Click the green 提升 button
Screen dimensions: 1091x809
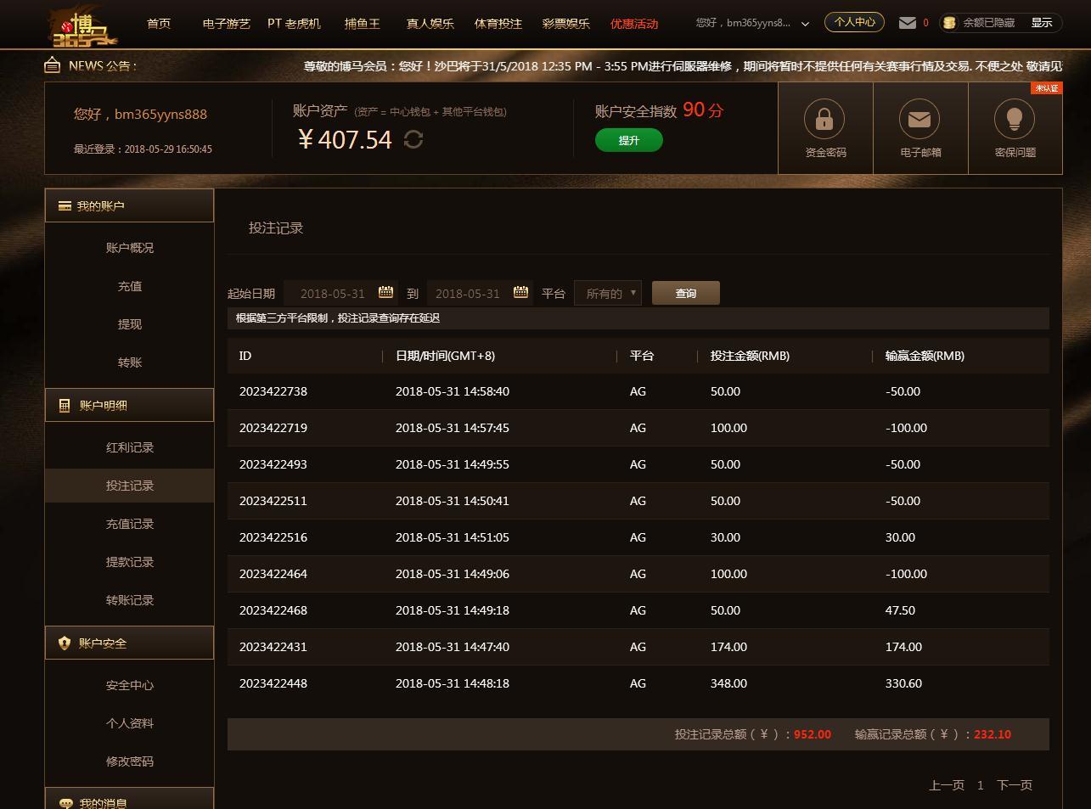click(628, 141)
